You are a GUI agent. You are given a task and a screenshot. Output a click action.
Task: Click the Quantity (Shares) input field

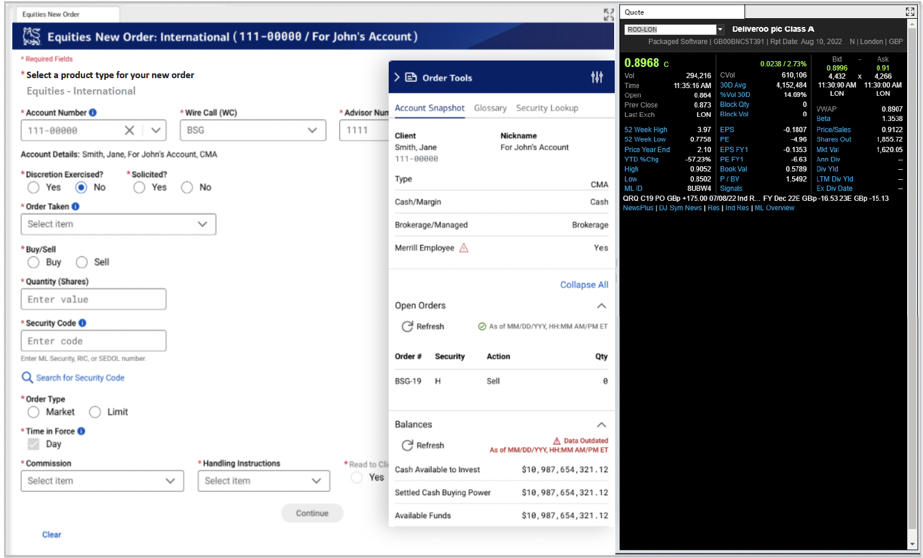(x=93, y=300)
